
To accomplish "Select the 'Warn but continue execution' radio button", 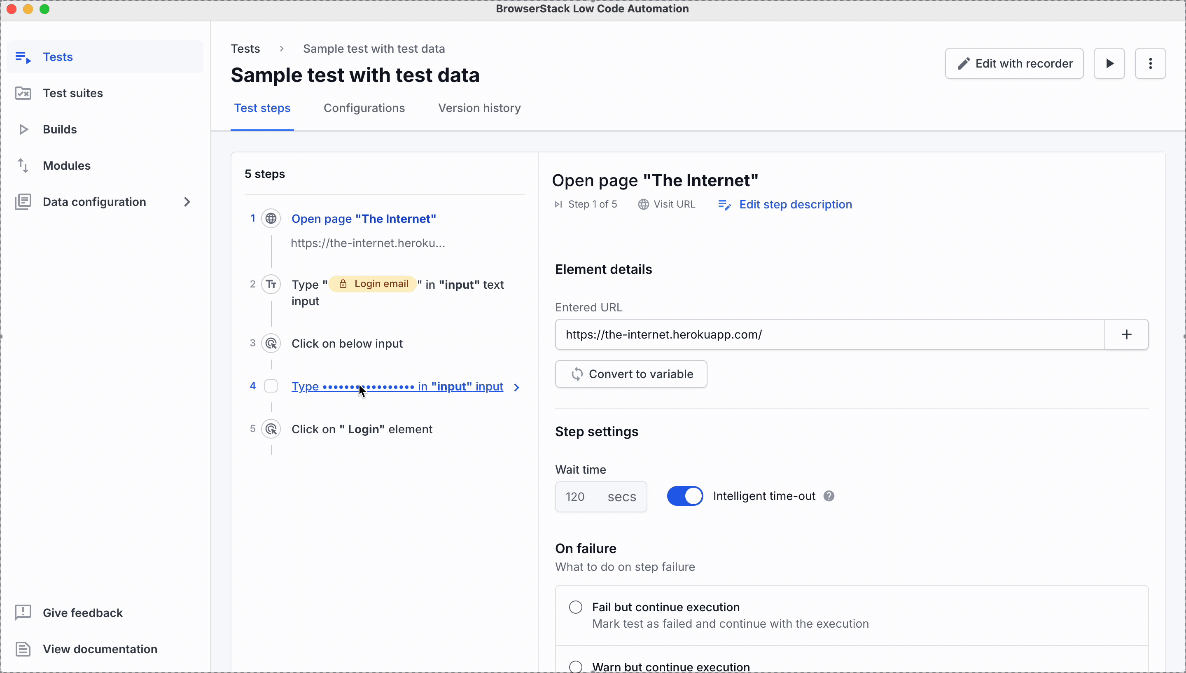I will point(576,666).
